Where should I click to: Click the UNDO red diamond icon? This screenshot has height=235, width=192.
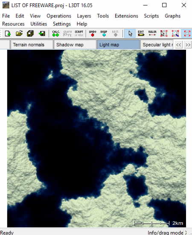(x=93, y=33)
